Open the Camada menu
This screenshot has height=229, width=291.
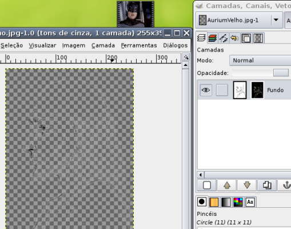103,45
